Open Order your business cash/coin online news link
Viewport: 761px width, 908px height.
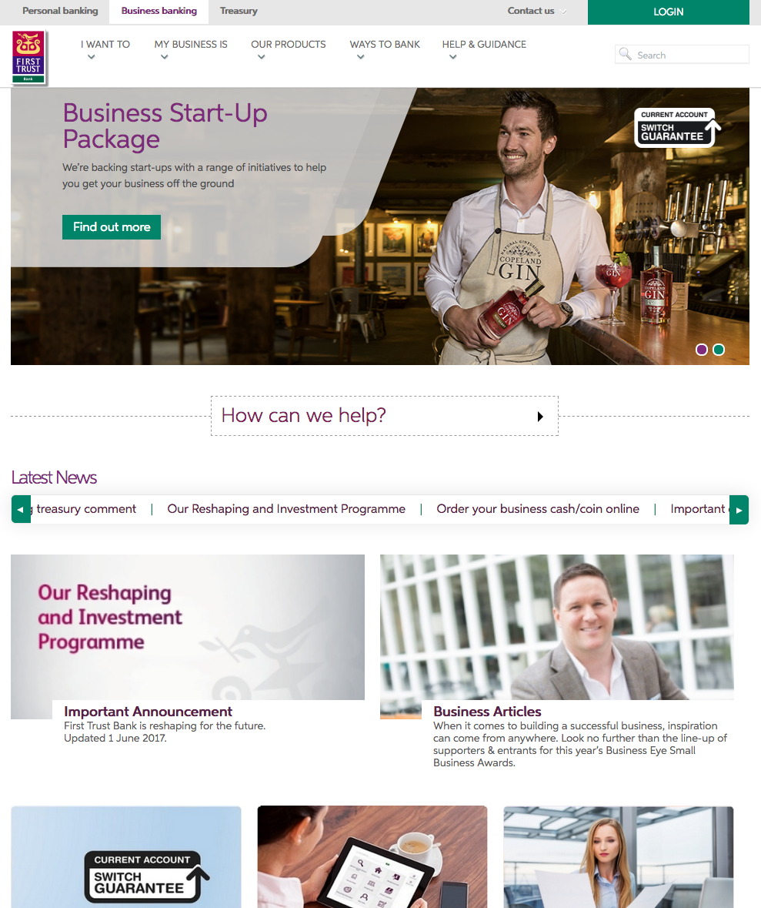tap(538, 509)
